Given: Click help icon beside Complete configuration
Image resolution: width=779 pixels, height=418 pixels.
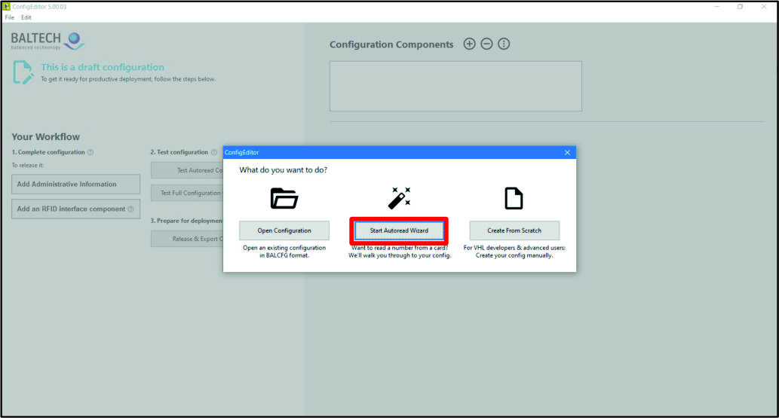Looking at the screenshot, I should pyautogui.click(x=90, y=152).
